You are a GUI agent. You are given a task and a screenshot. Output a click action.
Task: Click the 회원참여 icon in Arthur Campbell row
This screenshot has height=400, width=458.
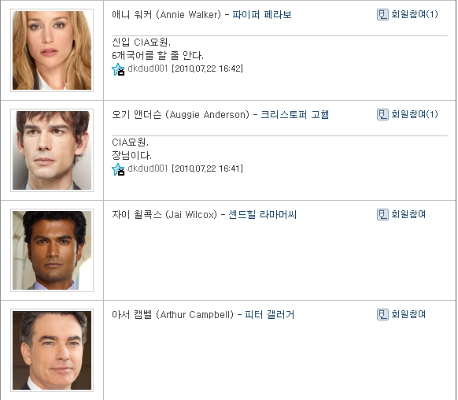tap(382, 315)
